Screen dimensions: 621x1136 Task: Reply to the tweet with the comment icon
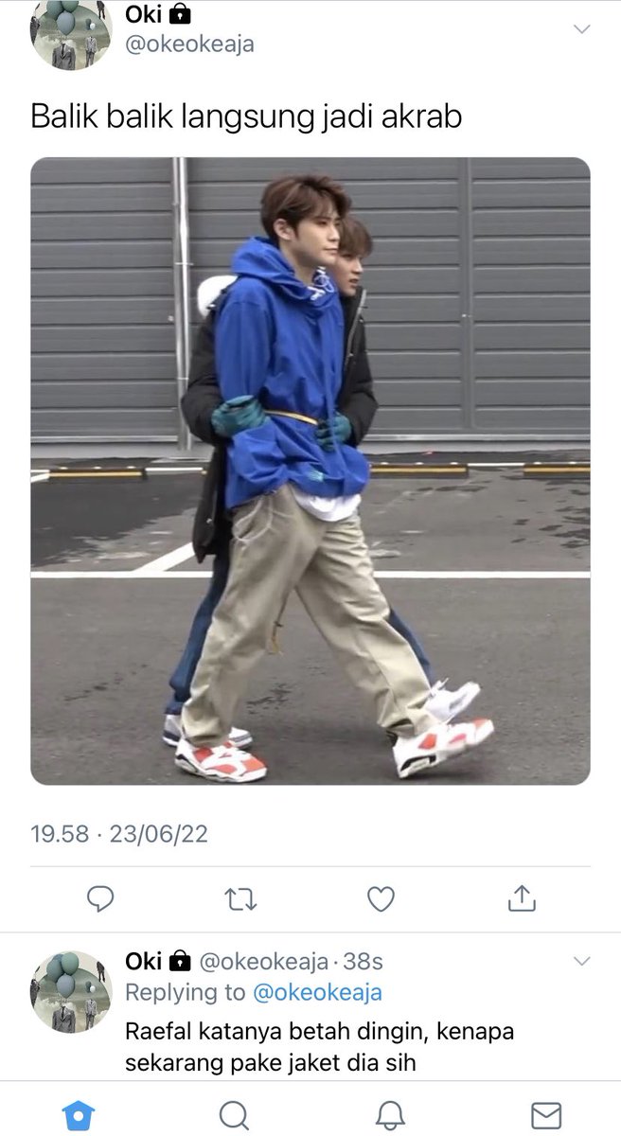pos(100,897)
